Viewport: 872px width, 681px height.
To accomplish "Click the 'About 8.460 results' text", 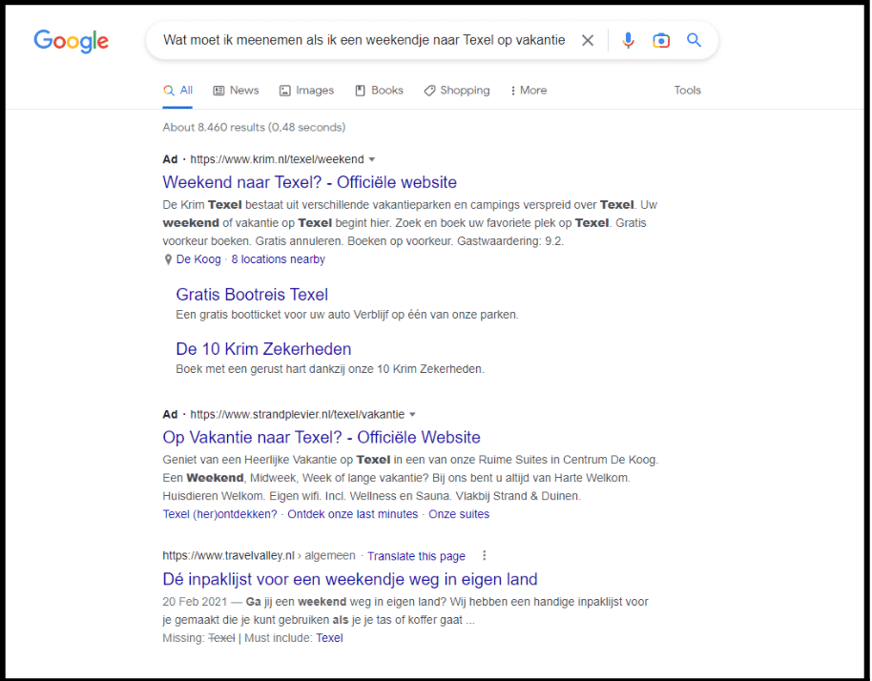I will tap(254, 127).
